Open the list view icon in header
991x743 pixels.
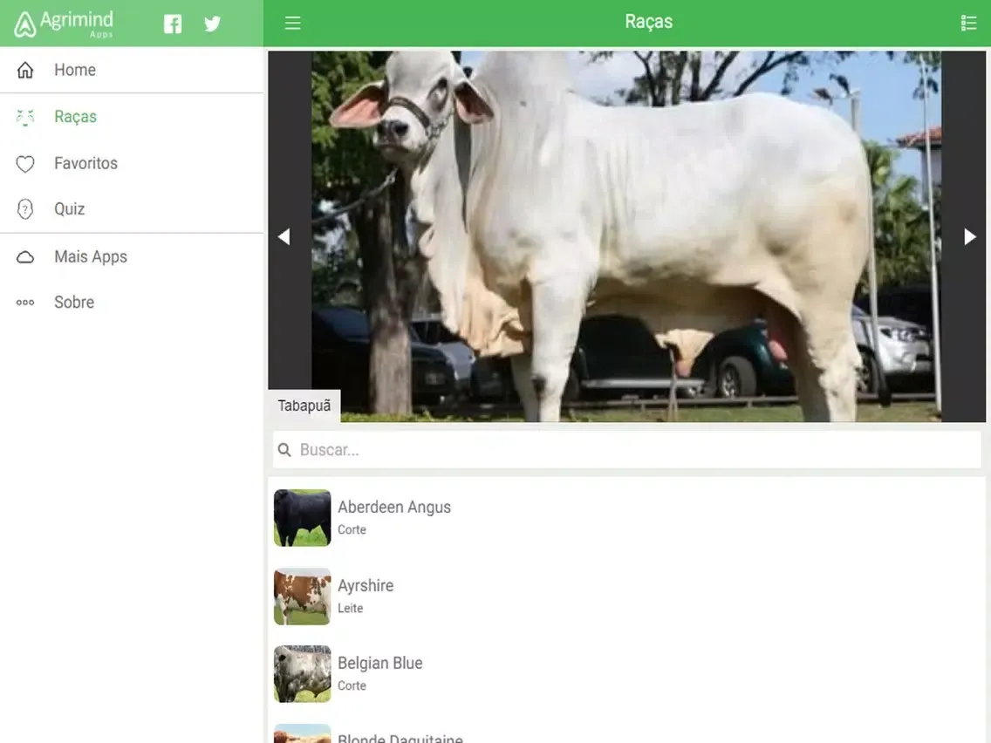968,24
